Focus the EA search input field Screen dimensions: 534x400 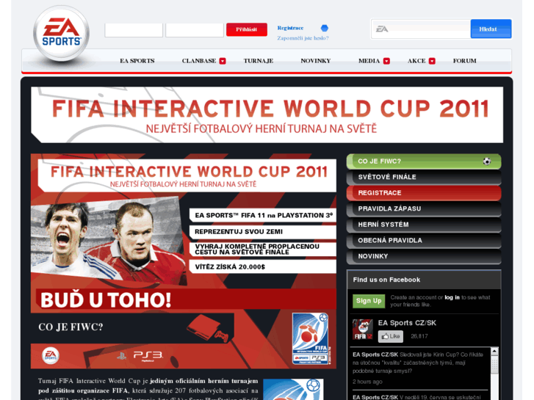click(x=421, y=29)
